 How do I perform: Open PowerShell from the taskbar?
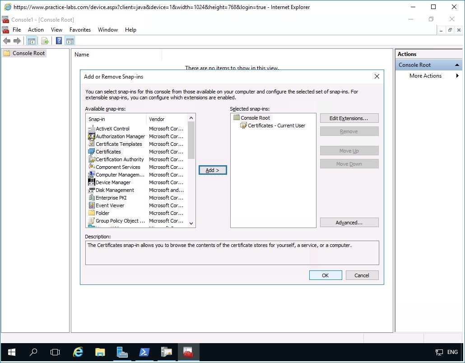click(x=144, y=352)
